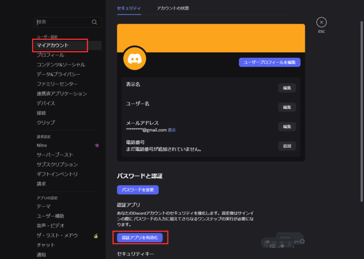Click 認証アプリを有効化 button
Screen dimensions: 364x259
point(140,238)
